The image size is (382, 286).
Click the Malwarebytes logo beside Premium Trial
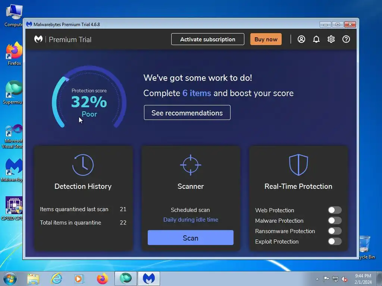pyautogui.click(x=38, y=39)
